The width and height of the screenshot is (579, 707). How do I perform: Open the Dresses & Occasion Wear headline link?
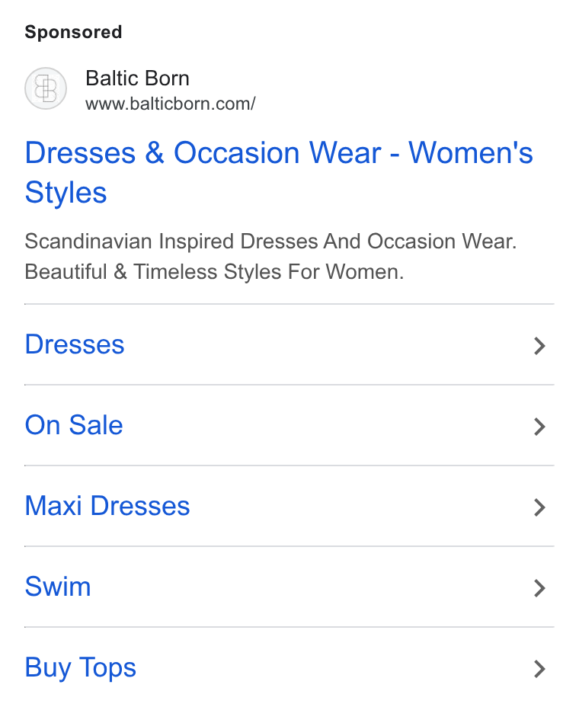pos(279,172)
